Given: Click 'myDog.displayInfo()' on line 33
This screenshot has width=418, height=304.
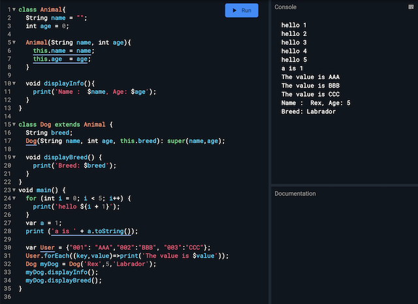Looking at the screenshot, I should click(61, 273).
